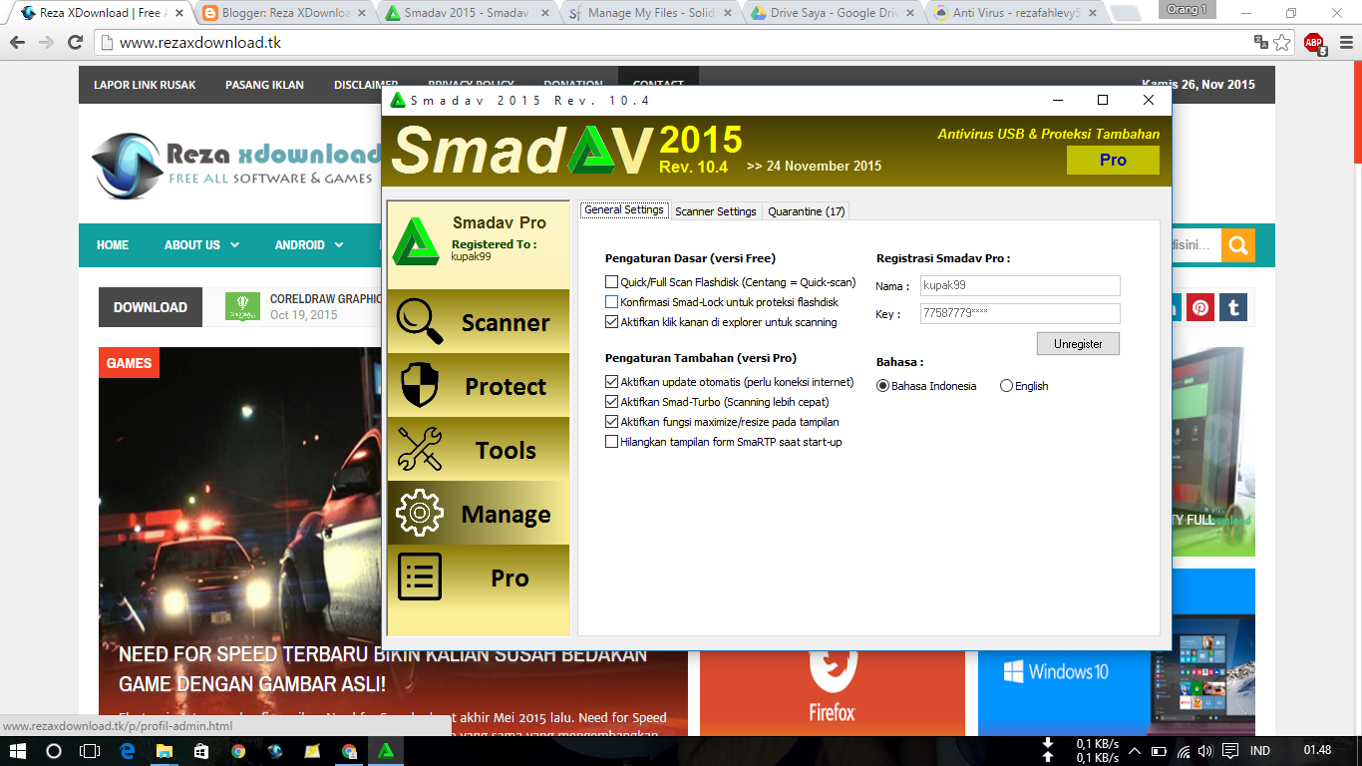Viewport: 1362px width, 766px height.
Task: Open the action center notification icon
Action: (1230, 751)
